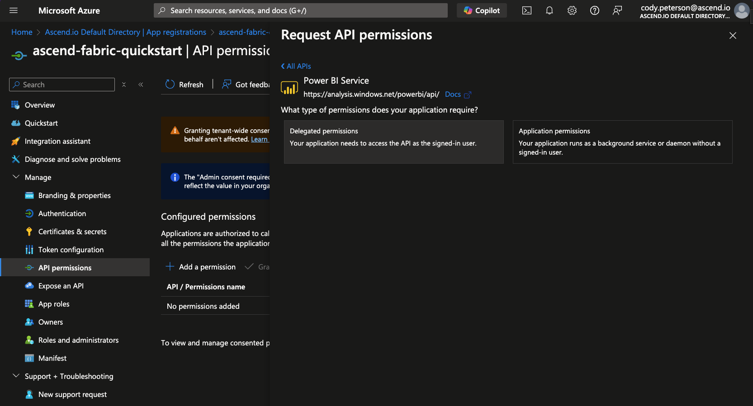The width and height of the screenshot is (753, 406).
Task: Go back to All APIs
Action: click(296, 66)
